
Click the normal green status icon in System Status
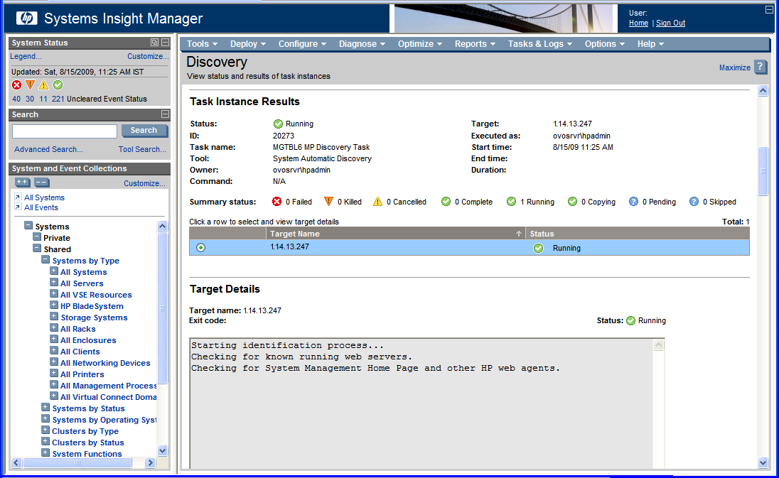pyautogui.click(x=58, y=85)
